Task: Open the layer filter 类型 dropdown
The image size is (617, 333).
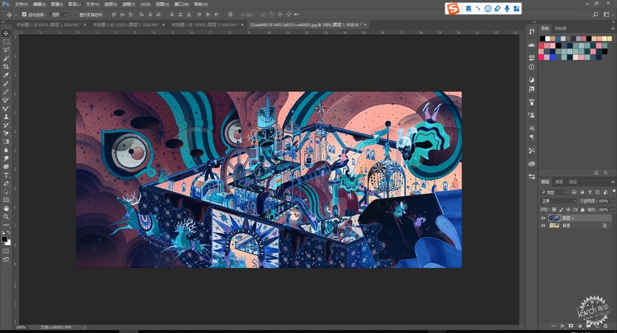Action: pyautogui.click(x=554, y=192)
